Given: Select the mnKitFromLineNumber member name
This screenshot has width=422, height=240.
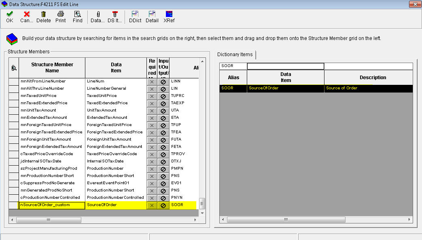Looking at the screenshot, I should (x=52, y=81).
